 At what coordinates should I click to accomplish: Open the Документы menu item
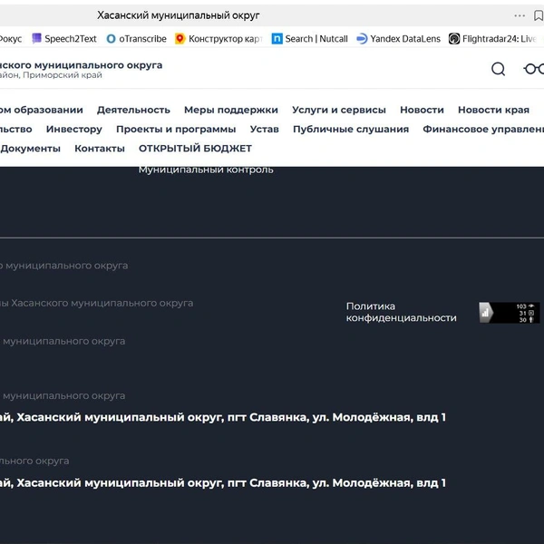click(x=30, y=149)
